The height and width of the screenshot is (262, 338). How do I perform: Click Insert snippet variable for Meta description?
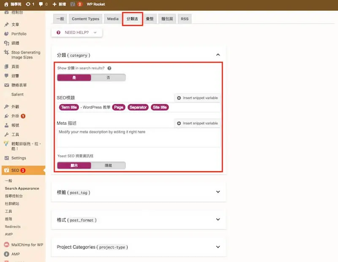[197, 123]
